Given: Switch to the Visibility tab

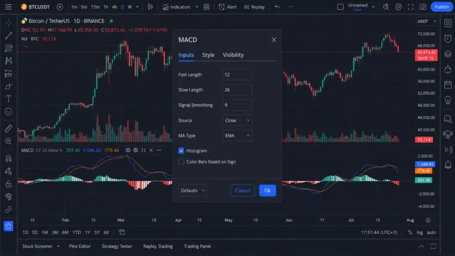Looking at the screenshot, I should point(233,55).
